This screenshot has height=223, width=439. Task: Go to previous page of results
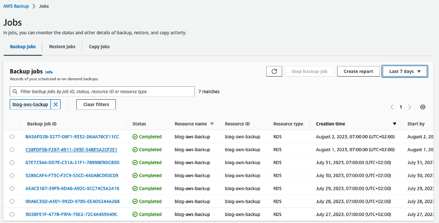coord(392,107)
